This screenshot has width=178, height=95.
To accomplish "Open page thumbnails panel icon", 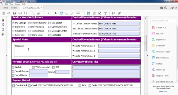I will (x=3, y=25).
